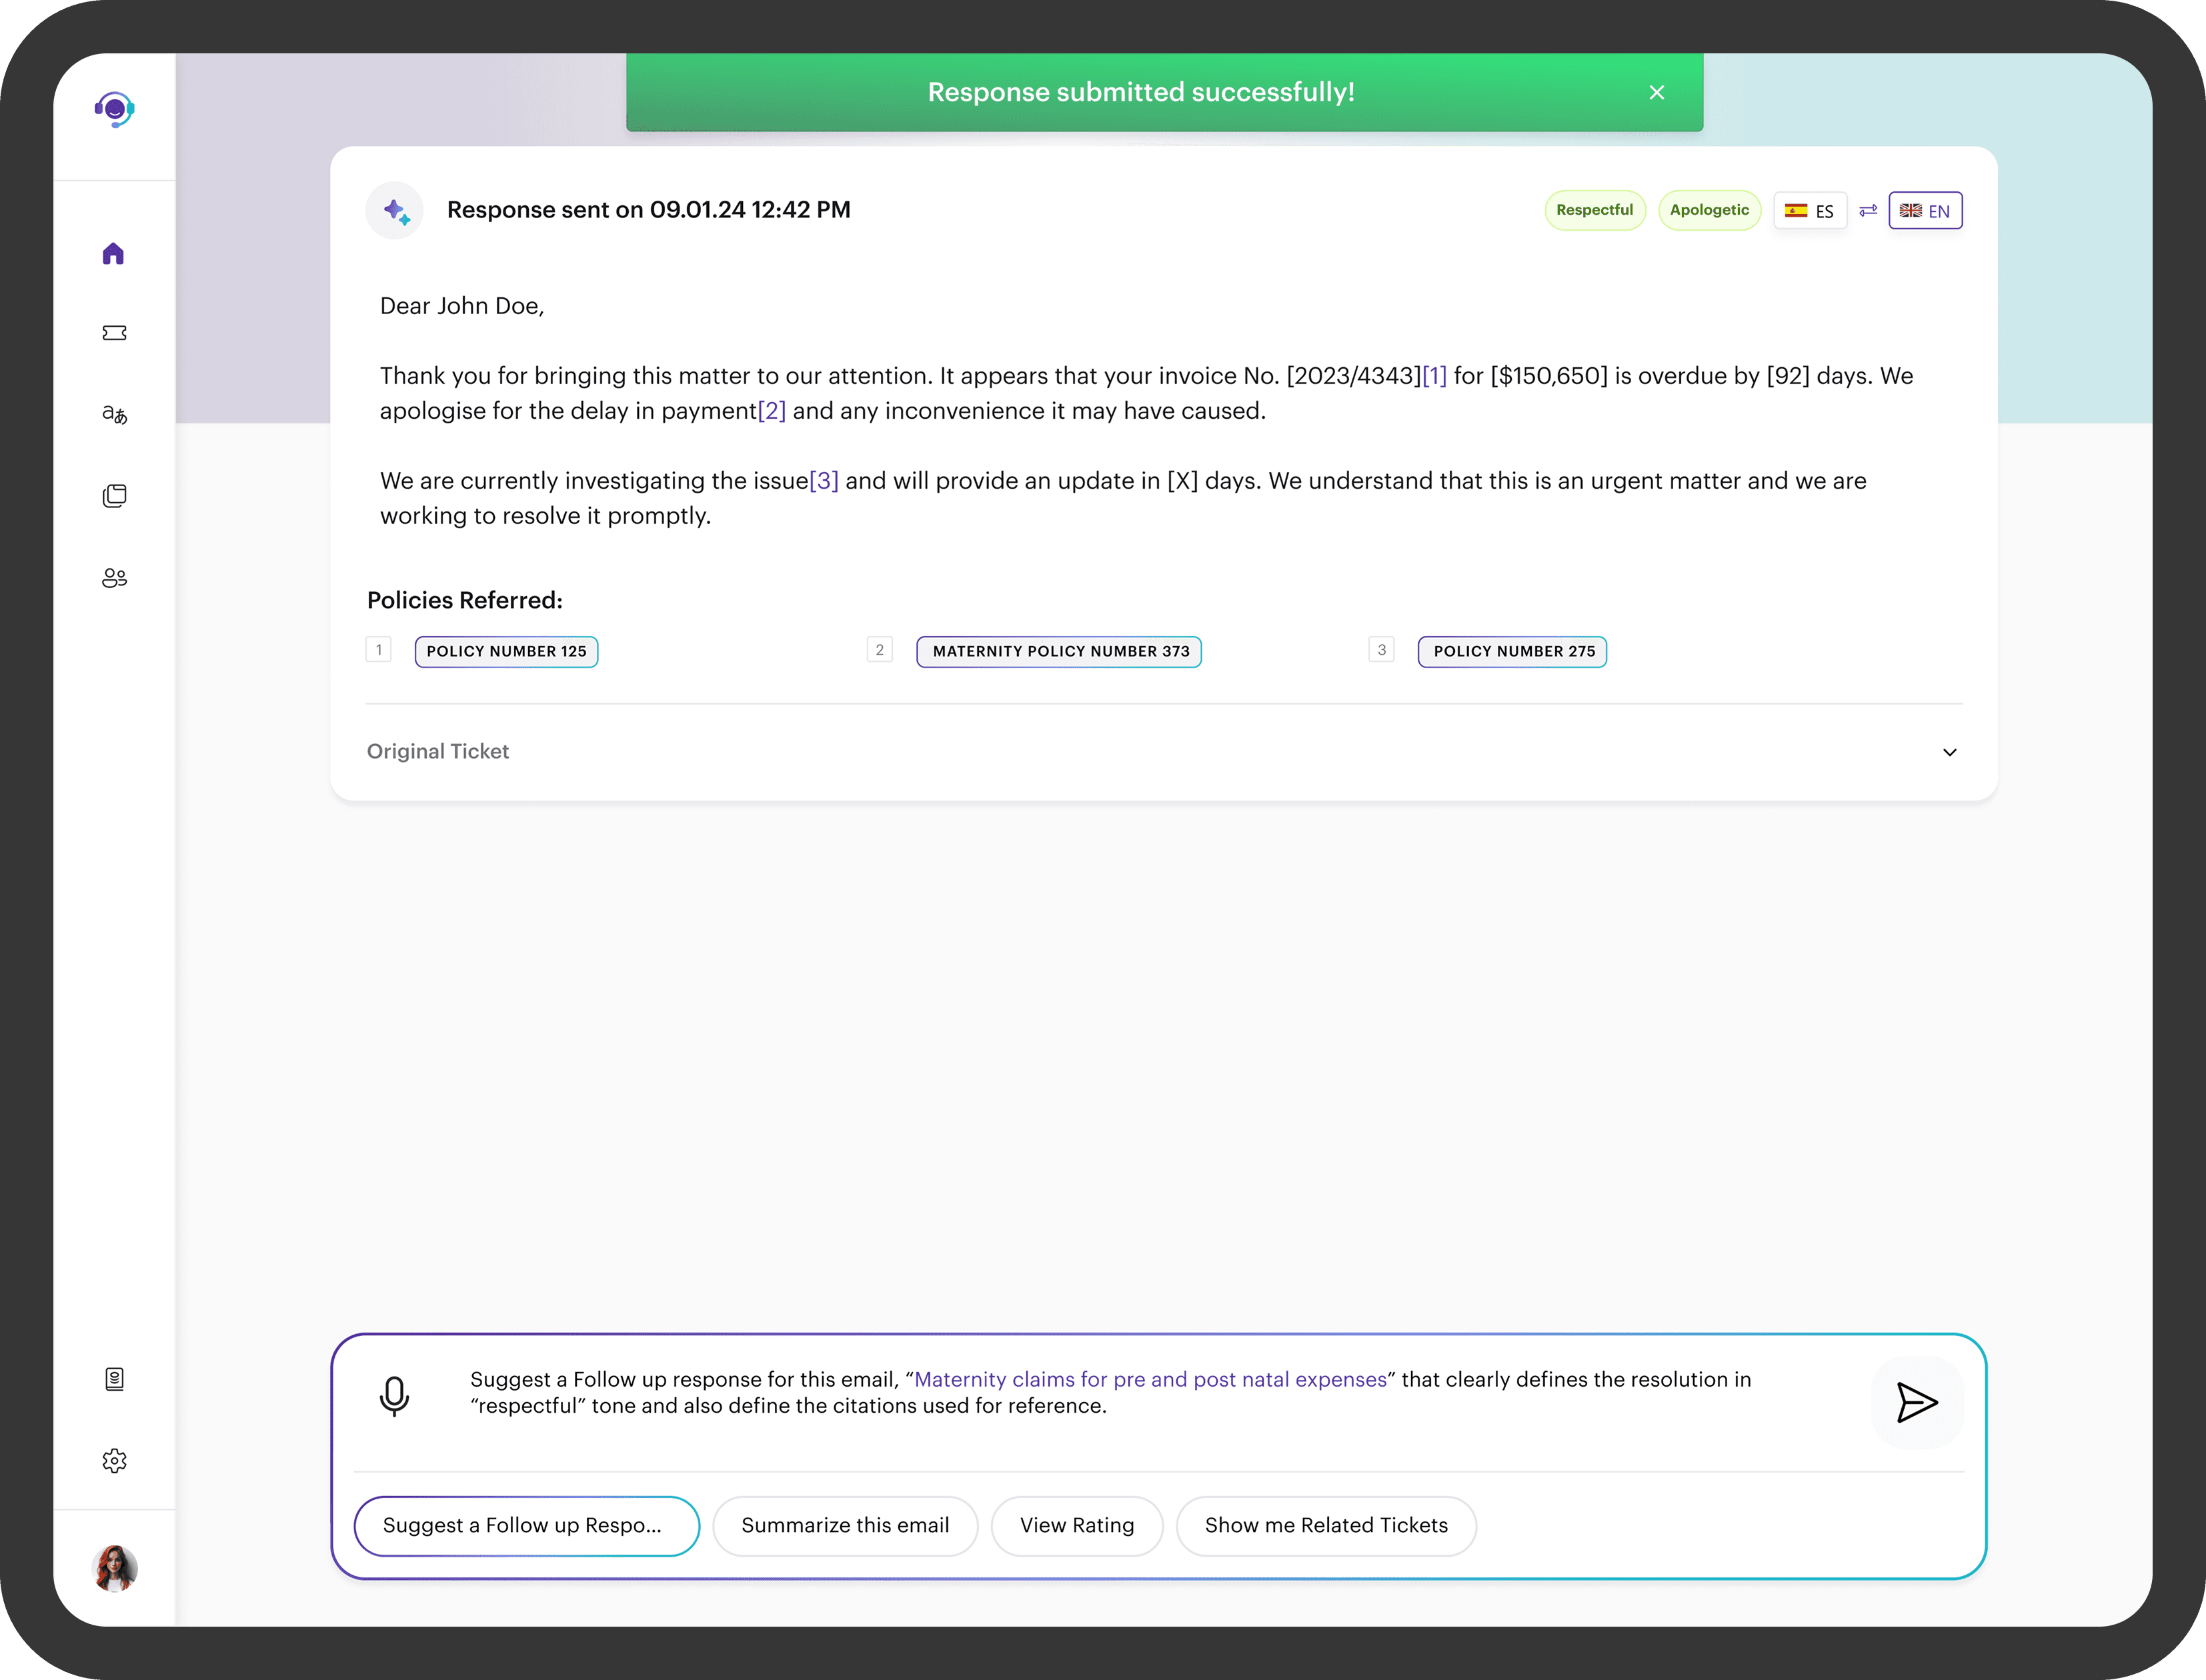Open the settings gear in sidebar

pyautogui.click(x=114, y=1461)
